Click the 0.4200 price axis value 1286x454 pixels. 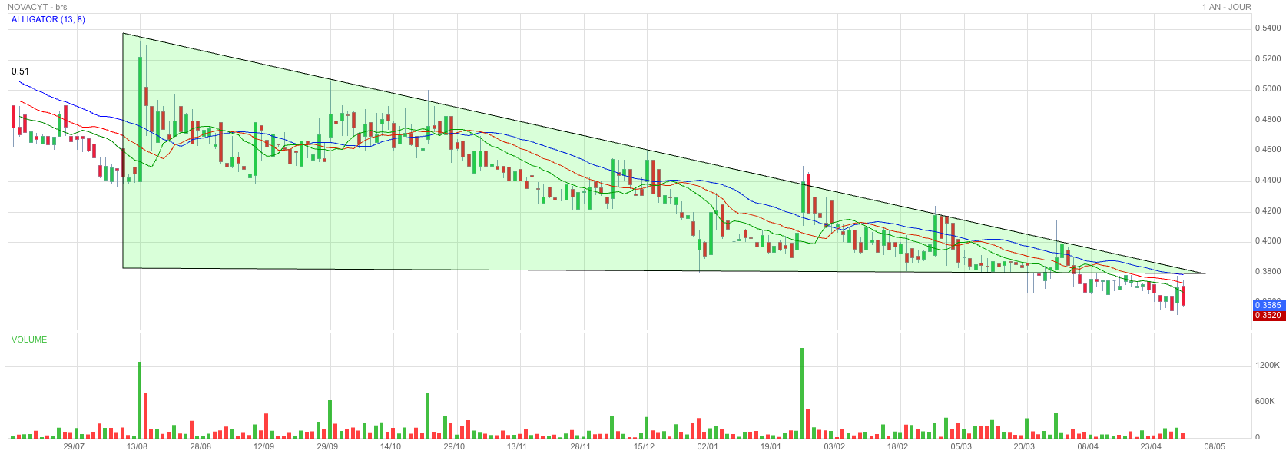[1268, 210]
